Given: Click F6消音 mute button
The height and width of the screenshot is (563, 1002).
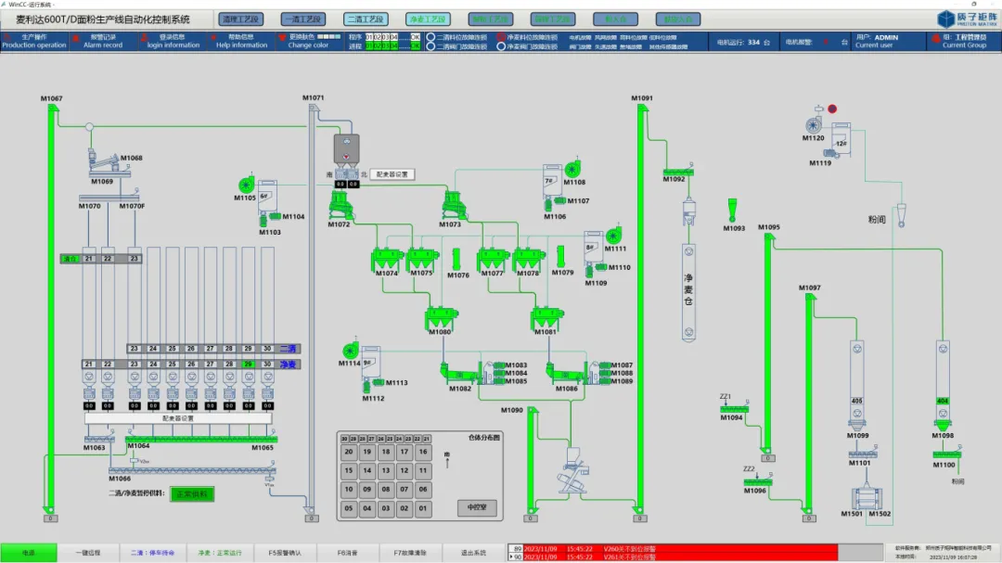Looking at the screenshot, I should point(347,553).
